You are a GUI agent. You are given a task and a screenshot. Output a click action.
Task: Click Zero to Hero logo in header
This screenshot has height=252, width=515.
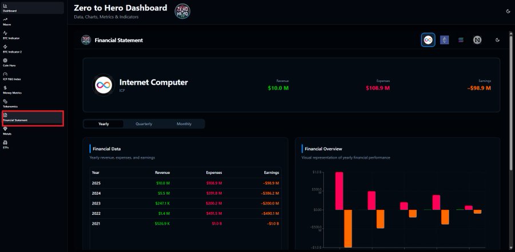click(183, 11)
